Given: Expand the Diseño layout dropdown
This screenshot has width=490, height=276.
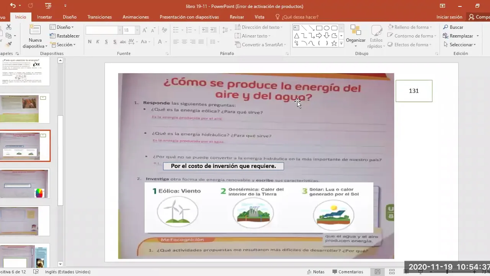Looking at the screenshot, I should pos(61,27).
